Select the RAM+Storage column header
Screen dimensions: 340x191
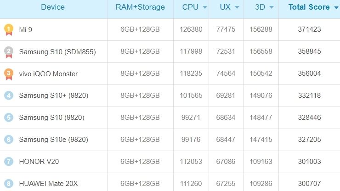[x=140, y=7]
